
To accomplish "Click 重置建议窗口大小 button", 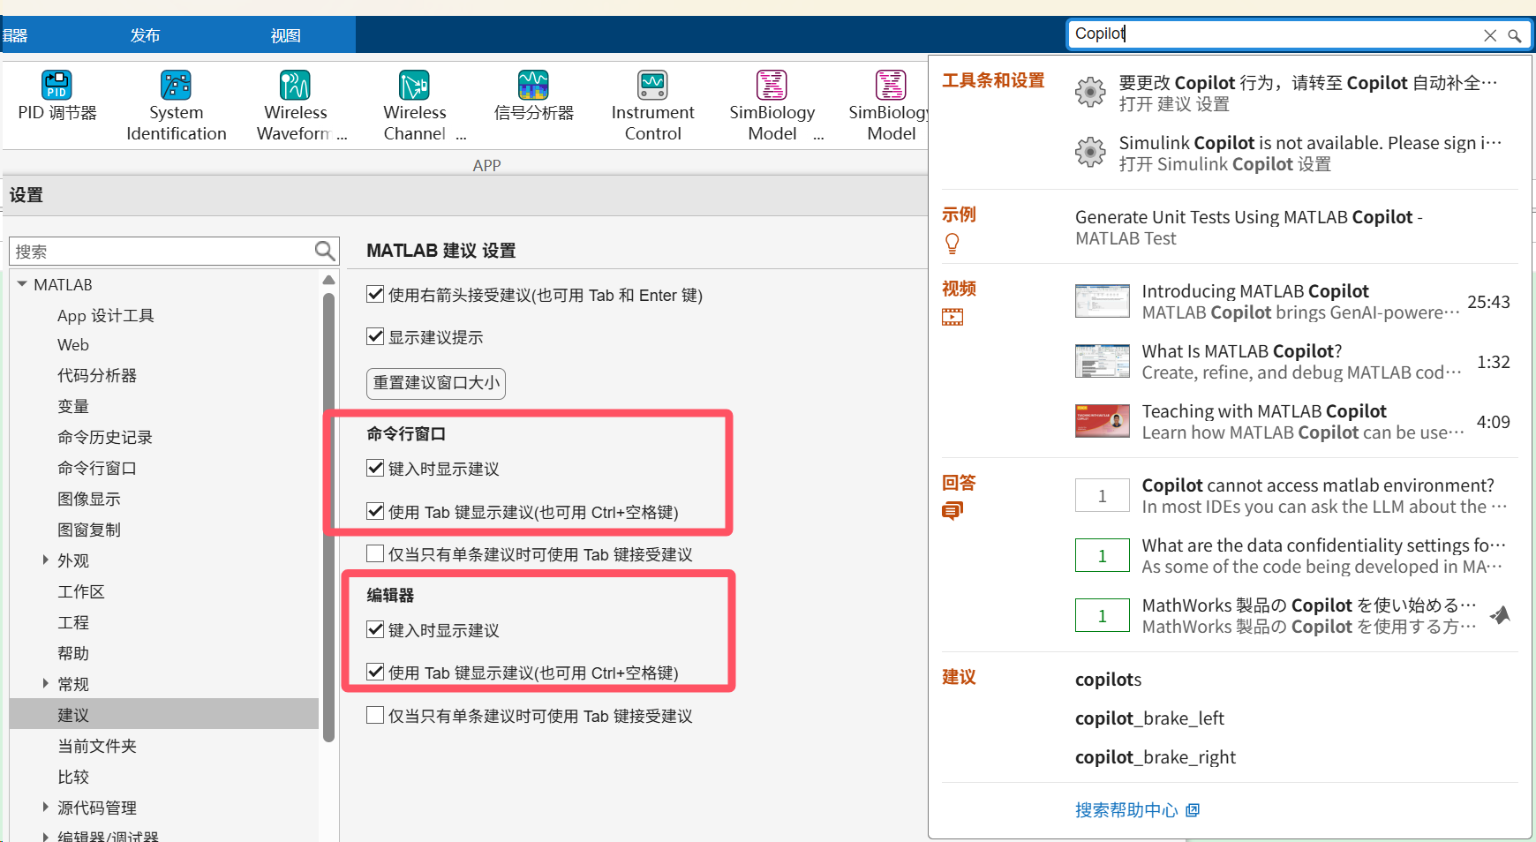I will tap(436, 383).
